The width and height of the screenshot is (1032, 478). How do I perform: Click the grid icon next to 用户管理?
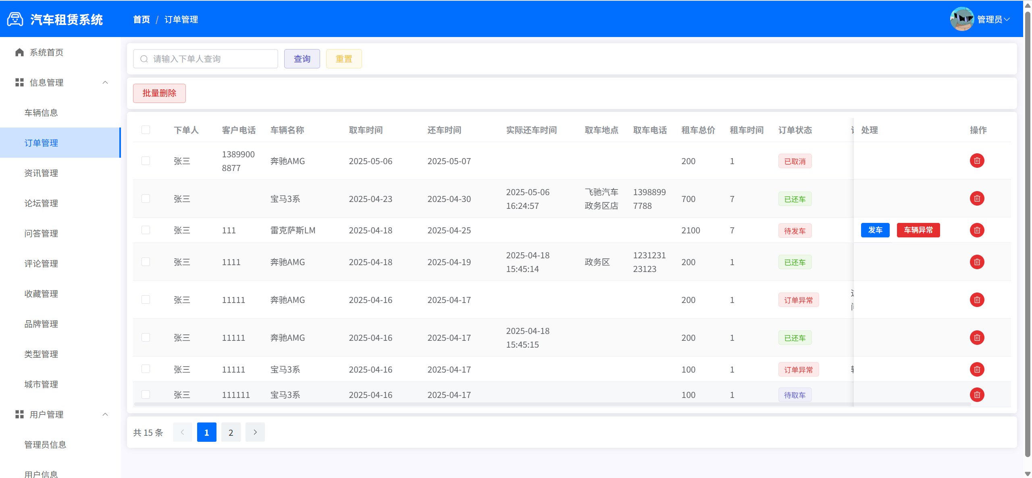pyautogui.click(x=19, y=414)
